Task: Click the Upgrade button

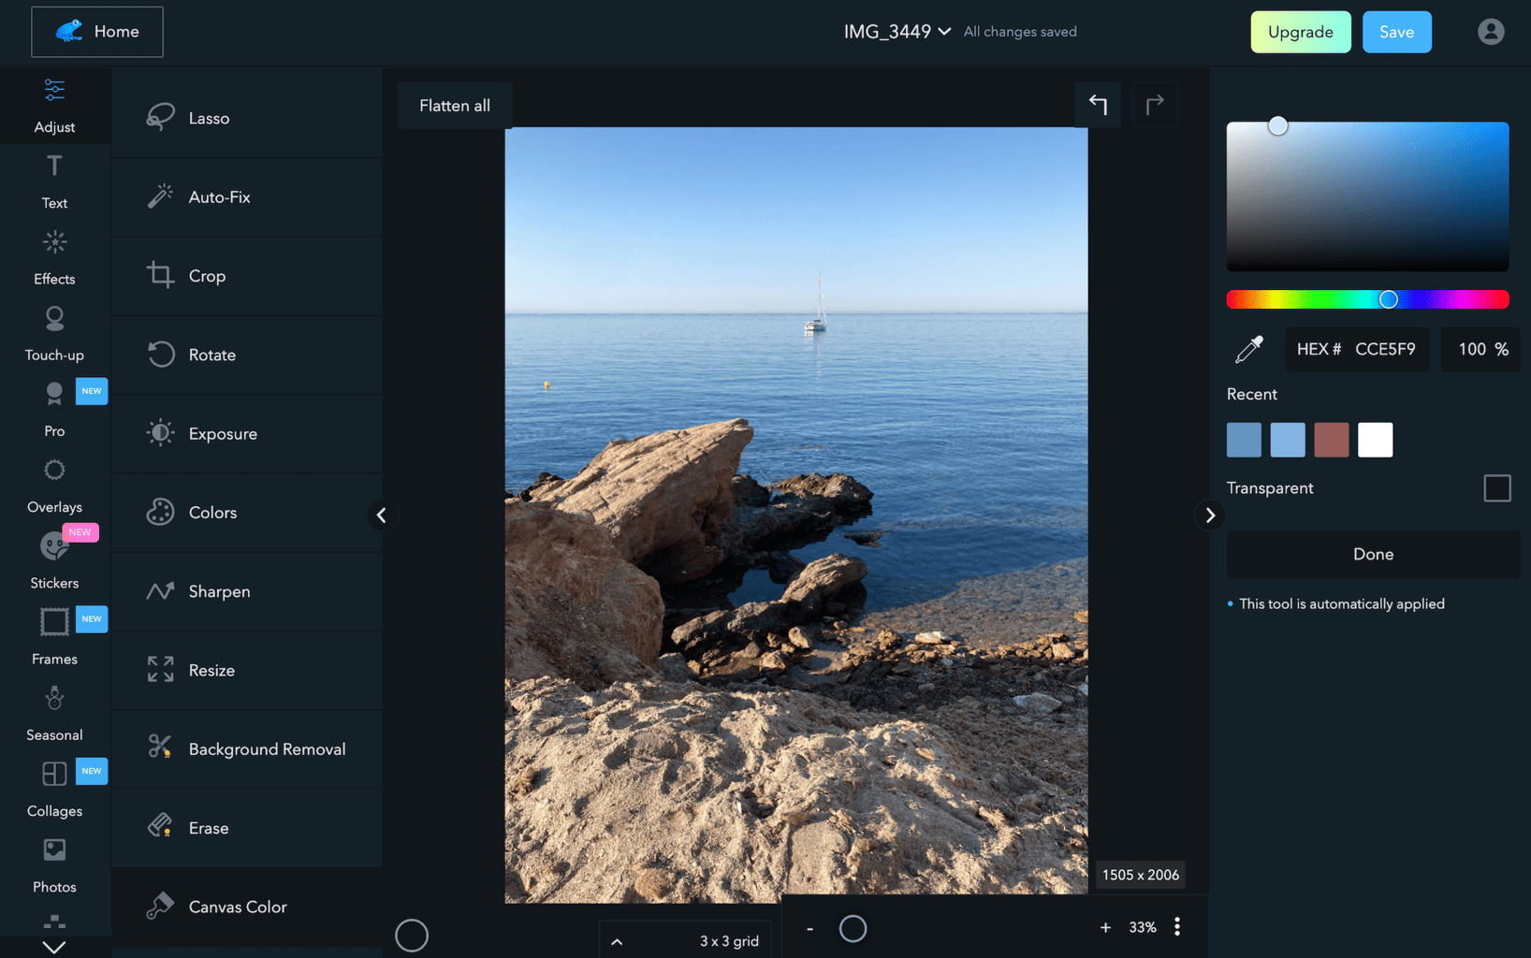Action: (1300, 32)
